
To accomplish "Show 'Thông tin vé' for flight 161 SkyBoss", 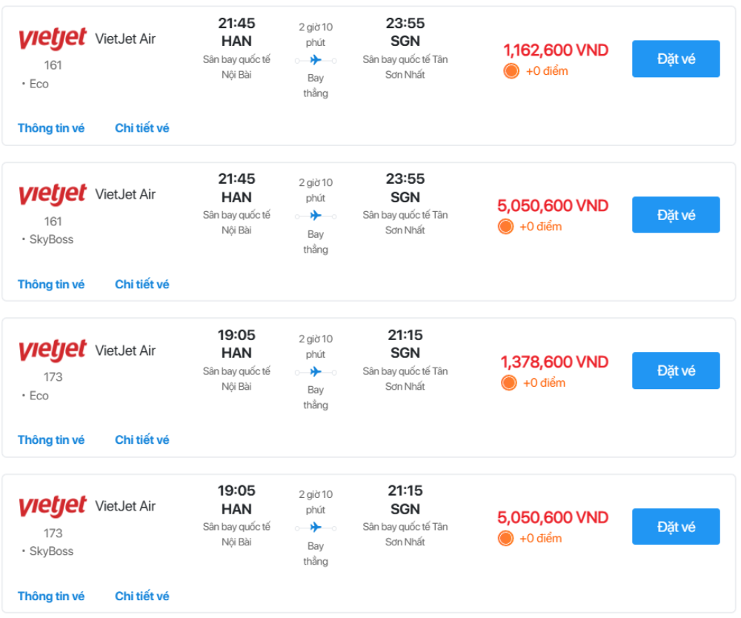I will pyautogui.click(x=51, y=285).
